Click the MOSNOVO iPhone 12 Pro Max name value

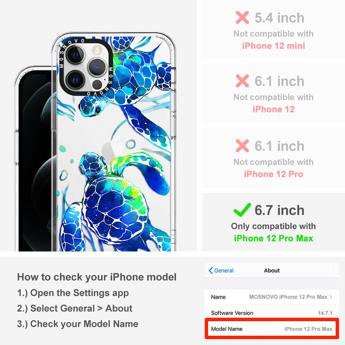[288, 297]
